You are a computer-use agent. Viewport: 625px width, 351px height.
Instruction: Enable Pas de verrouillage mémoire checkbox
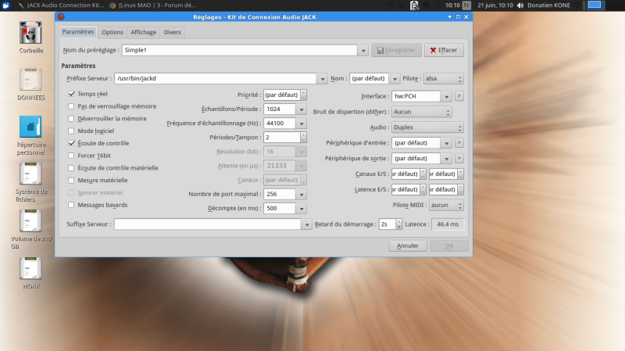click(71, 106)
